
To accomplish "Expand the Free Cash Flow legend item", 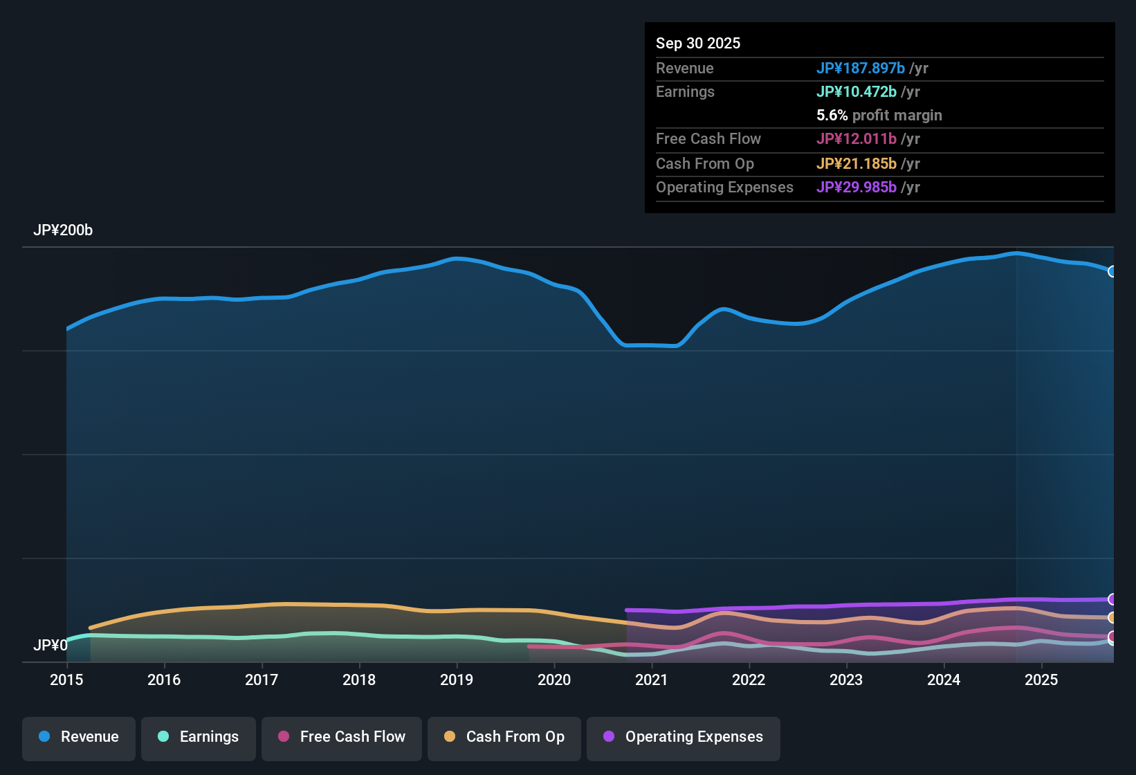I will 341,737.
